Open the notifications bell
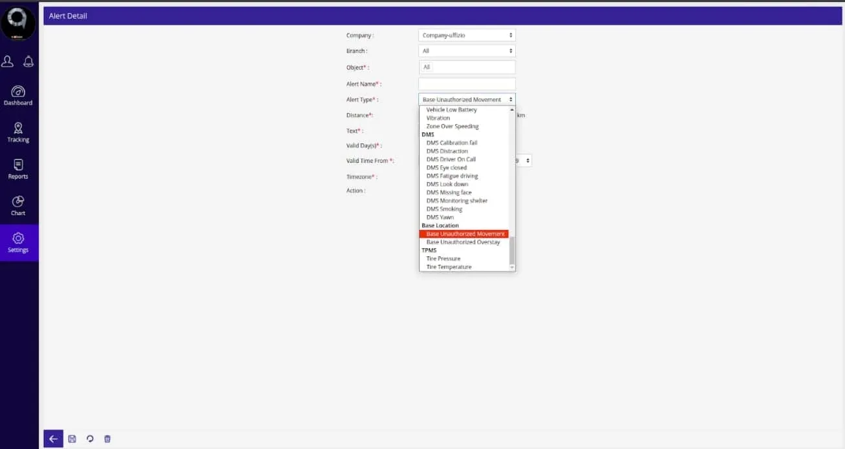Viewport: 845px width, 449px height. (x=28, y=61)
